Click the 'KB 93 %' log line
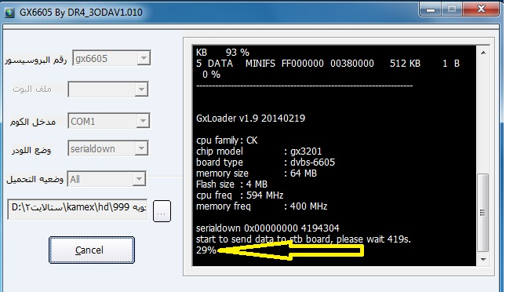 (223, 53)
